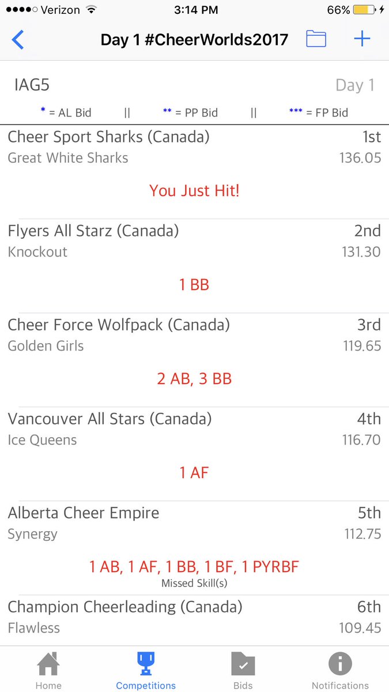Open the Competitions trophy tab
389x692 pixels.
click(146, 671)
